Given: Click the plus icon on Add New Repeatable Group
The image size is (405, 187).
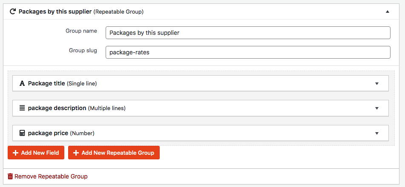Looking at the screenshot, I should 76,153.
